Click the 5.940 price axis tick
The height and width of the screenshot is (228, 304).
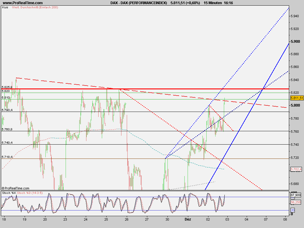pyautogui.click(x=295, y=16)
